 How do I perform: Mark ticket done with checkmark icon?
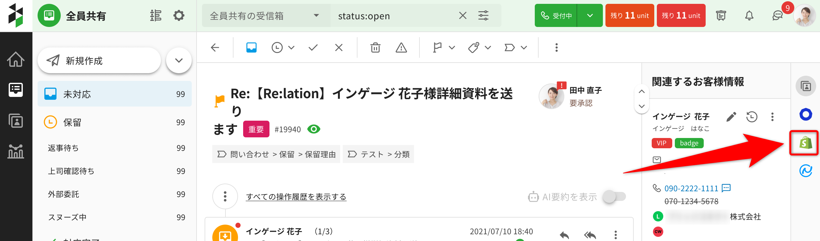(313, 48)
